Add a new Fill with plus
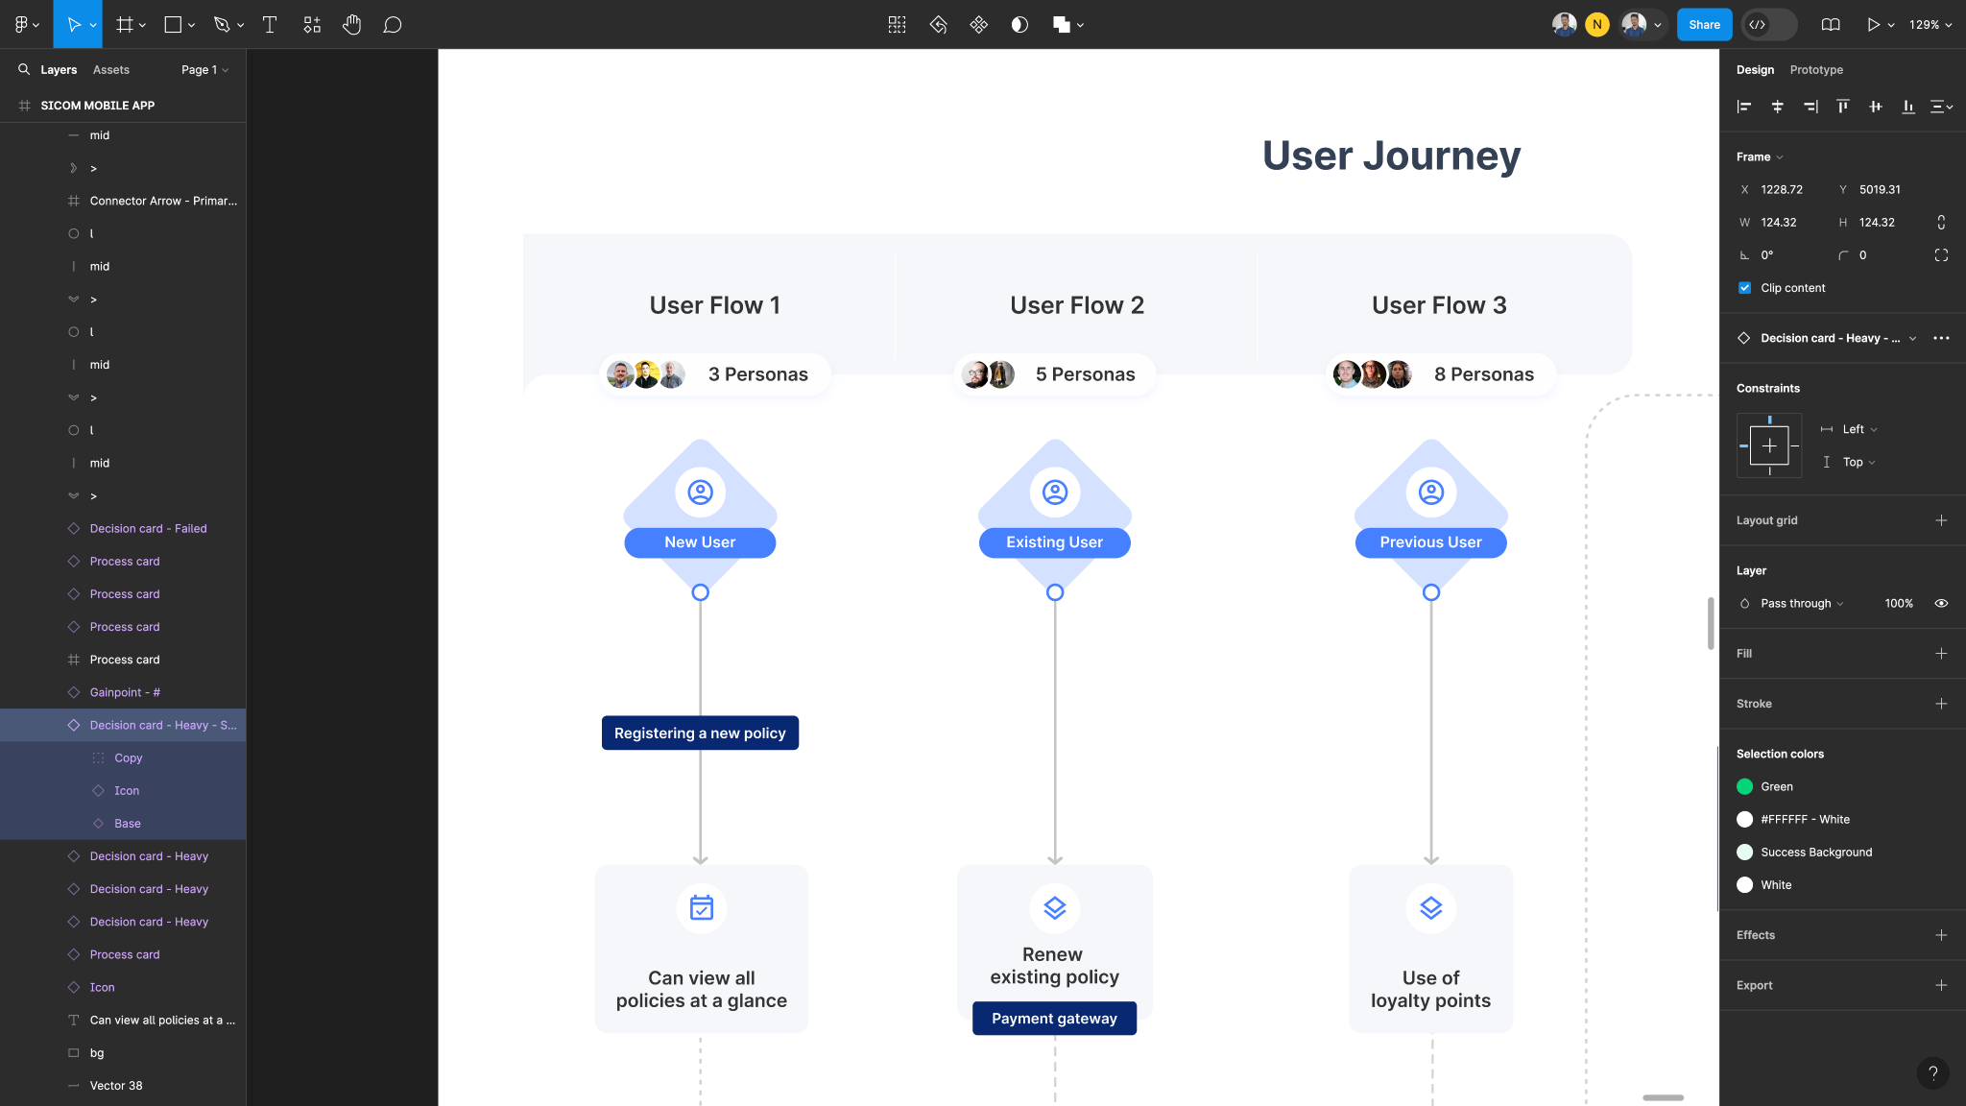Viewport: 1966px width, 1106px height. pyautogui.click(x=1941, y=654)
